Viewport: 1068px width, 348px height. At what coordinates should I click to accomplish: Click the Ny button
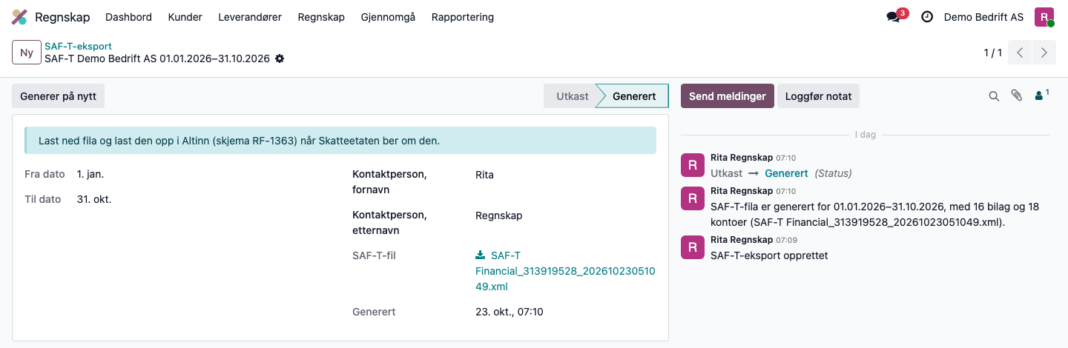(27, 53)
